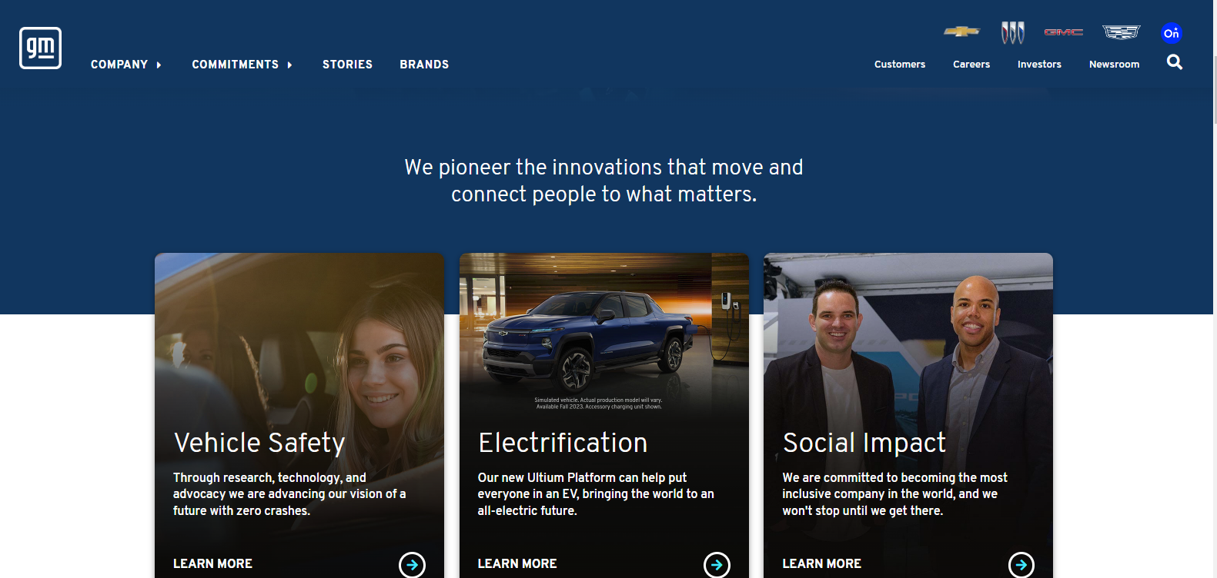Click the Vehicle Safety arrow circle icon

(412, 565)
